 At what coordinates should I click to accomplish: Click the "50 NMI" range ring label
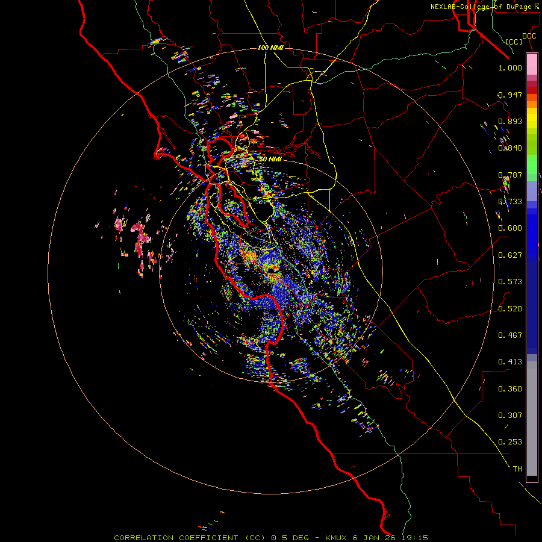click(x=270, y=159)
